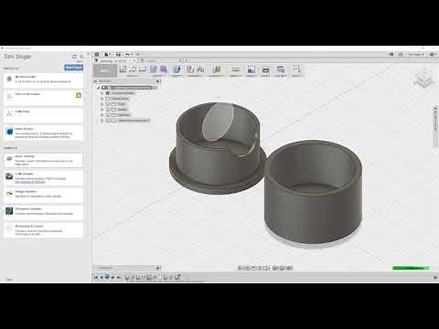Expand the Document Settings tree node
The height and width of the screenshot is (329, 439).
click(102, 93)
